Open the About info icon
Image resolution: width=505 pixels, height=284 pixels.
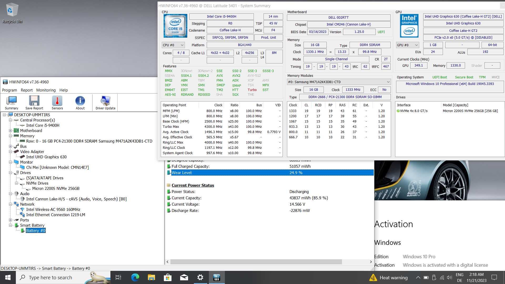80,103
